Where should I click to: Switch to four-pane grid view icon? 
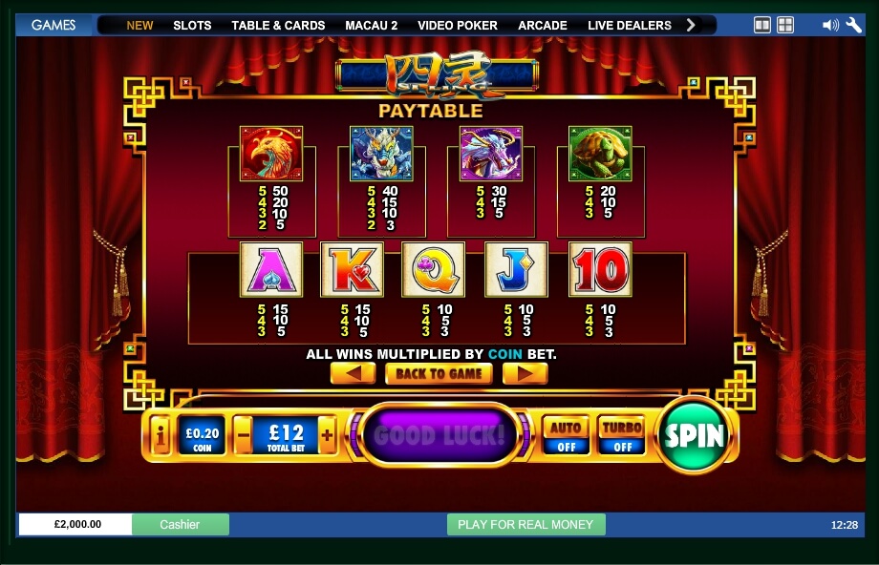point(785,25)
